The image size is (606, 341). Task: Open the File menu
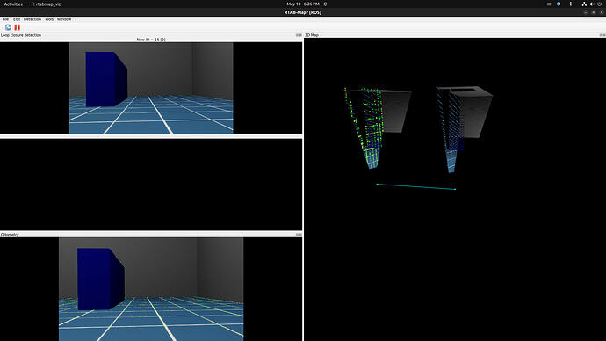point(5,19)
